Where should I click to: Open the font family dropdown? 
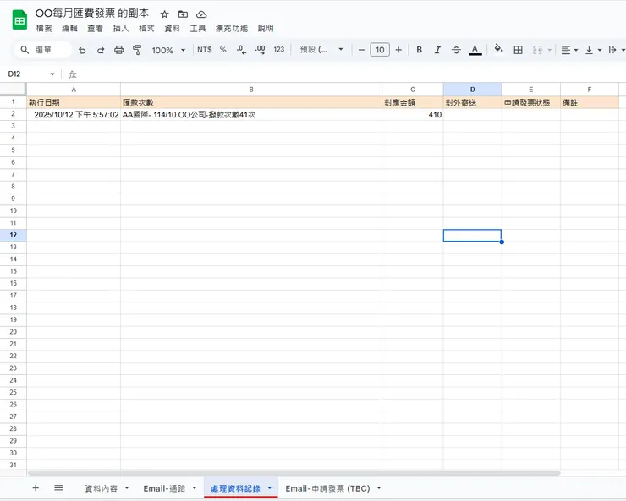pos(321,49)
